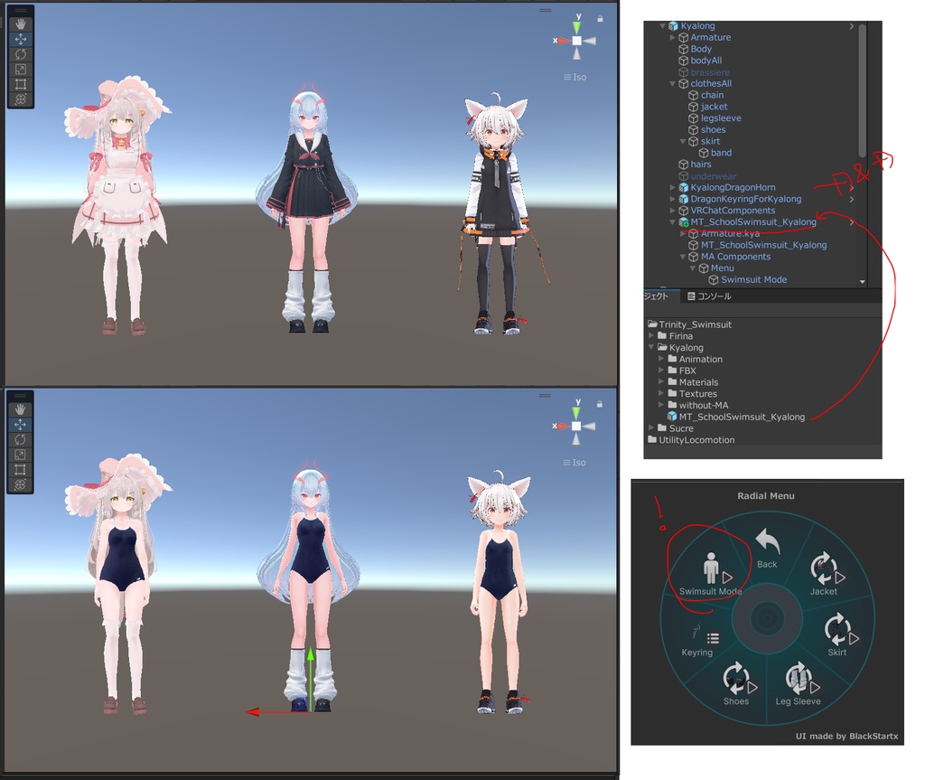Select the Hand tool in bottom scene view
Screen dimensions: 925x780
pos(20,409)
